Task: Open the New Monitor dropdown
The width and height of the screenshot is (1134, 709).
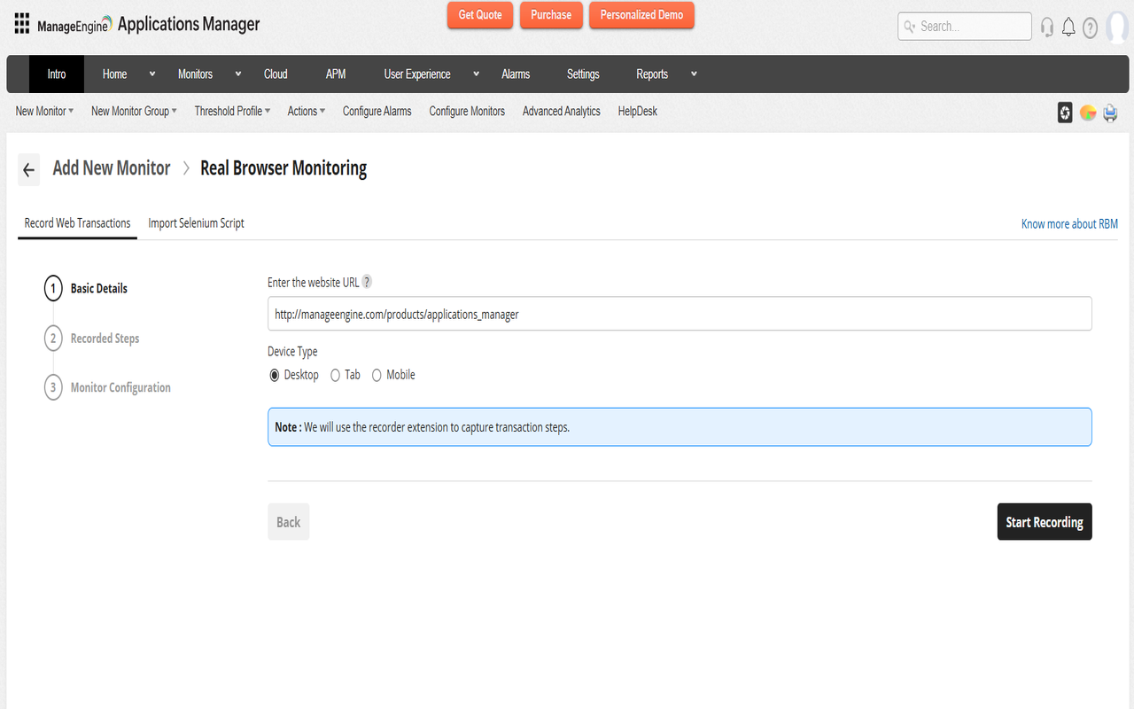Action: coord(44,111)
